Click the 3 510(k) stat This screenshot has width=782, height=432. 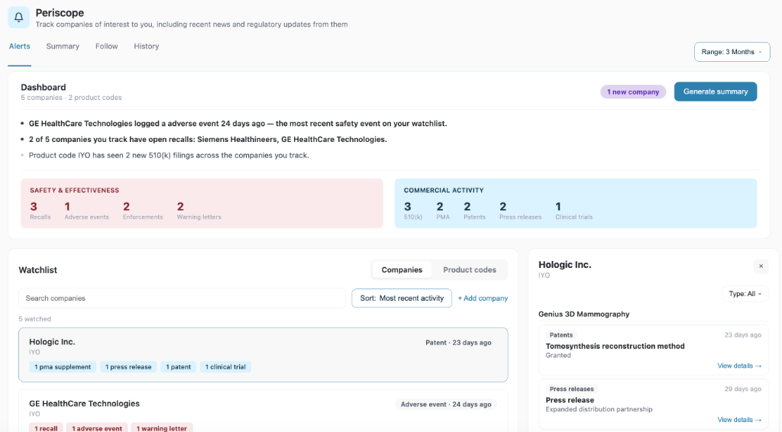tap(413, 210)
